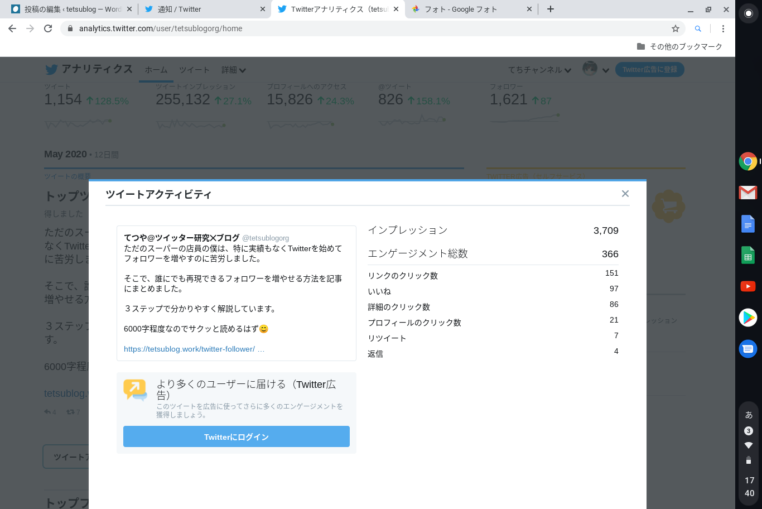762x509 pixels.
Task: Click the profile avatar in Analytics header
Action: (590, 69)
